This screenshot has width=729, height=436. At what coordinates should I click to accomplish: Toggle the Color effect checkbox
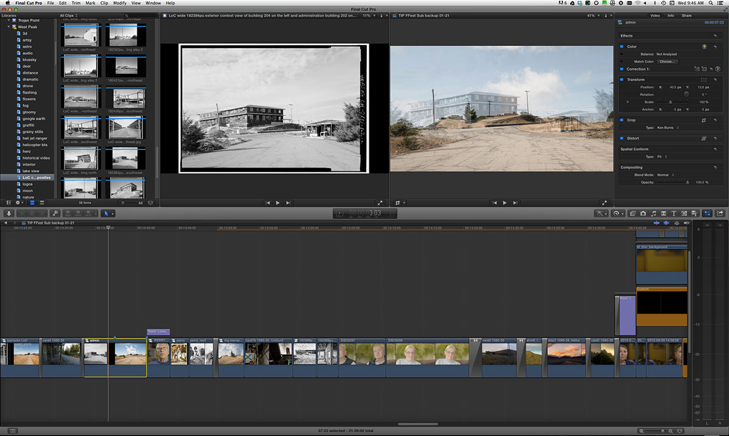pos(622,47)
